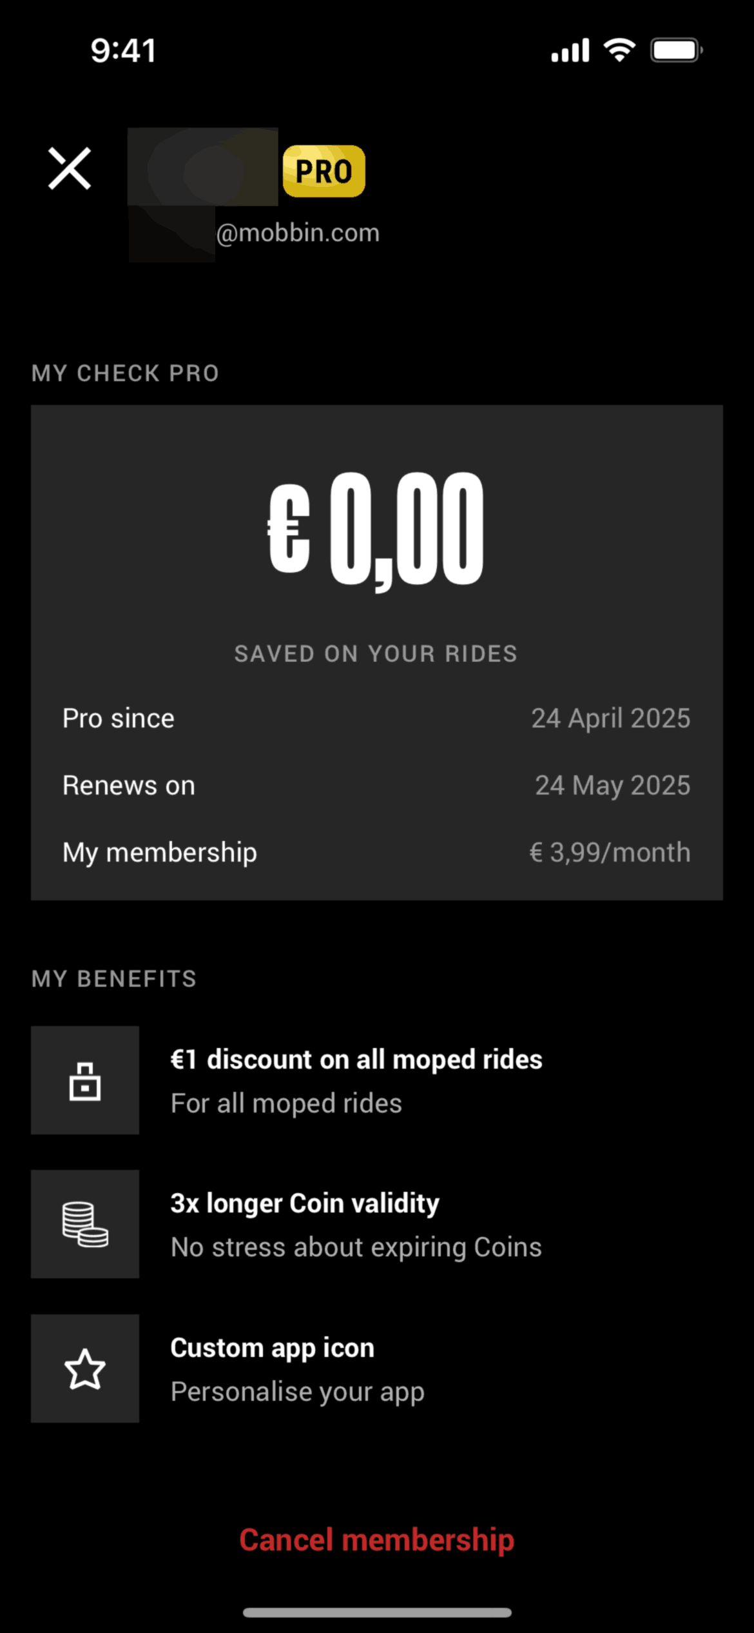This screenshot has width=754, height=1633.
Task: Close the membership screen with X
Action: 70,169
